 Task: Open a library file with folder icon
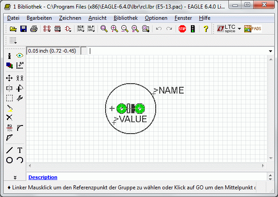pos(13,29)
